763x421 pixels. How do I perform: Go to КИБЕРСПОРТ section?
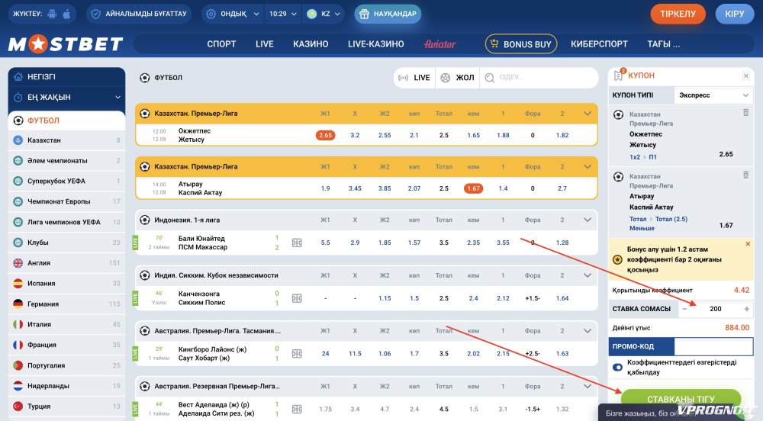599,44
